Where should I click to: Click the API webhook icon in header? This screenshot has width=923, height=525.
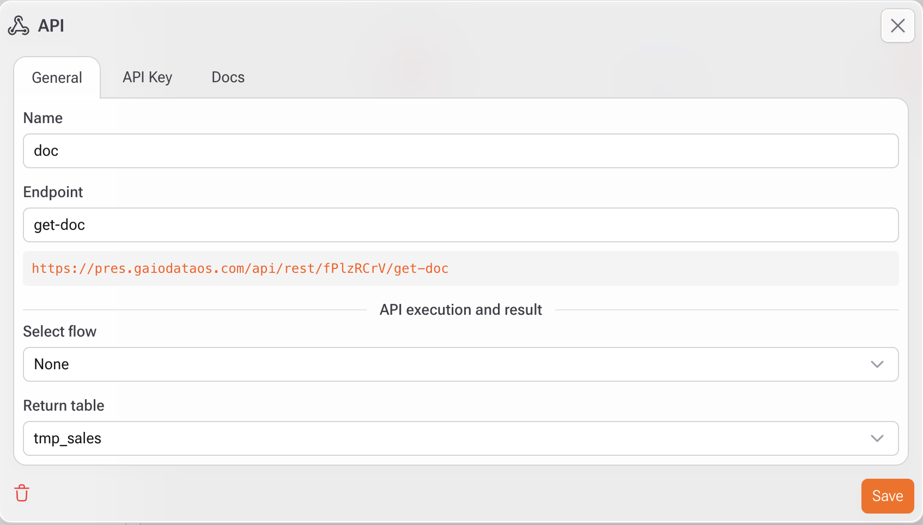tap(19, 26)
